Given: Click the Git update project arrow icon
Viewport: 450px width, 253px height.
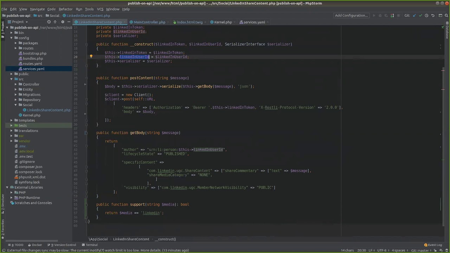Looking at the screenshot, I should coord(414,15).
